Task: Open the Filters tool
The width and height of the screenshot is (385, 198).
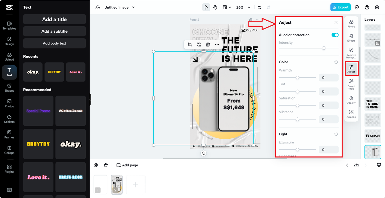Action: click(x=351, y=24)
